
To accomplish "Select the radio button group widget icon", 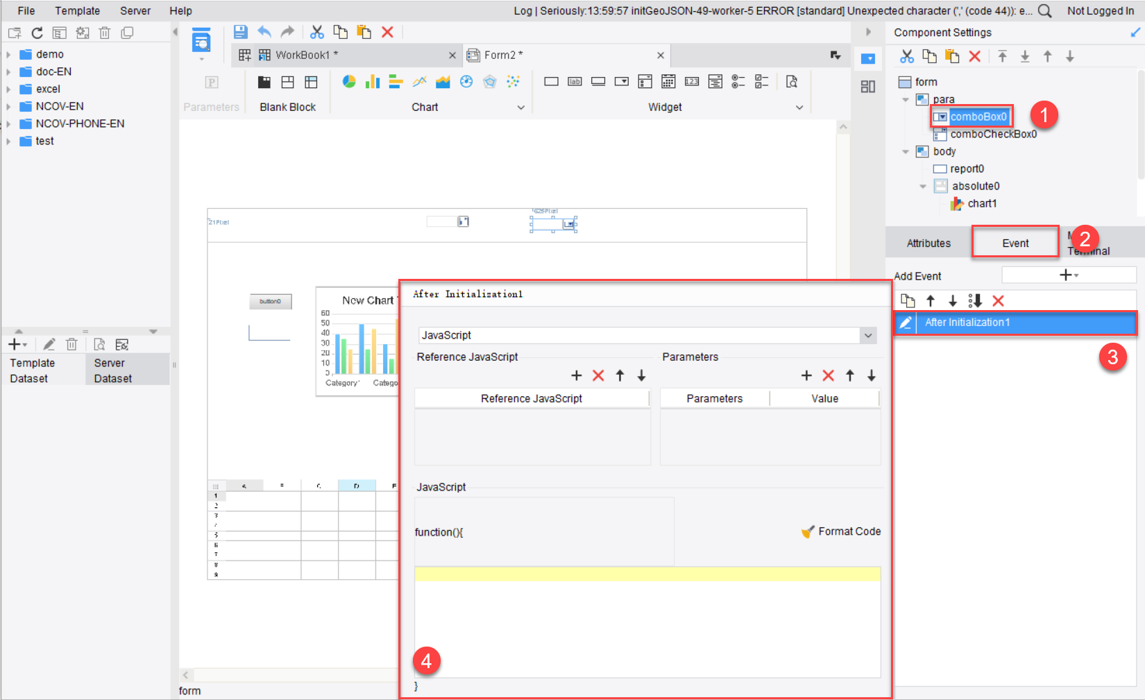I will click(x=738, y=82).
